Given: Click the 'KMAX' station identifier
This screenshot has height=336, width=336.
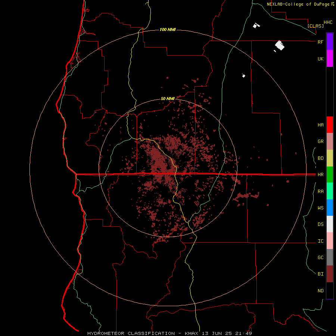Looking at the screenshot, I should click(192, 333).
